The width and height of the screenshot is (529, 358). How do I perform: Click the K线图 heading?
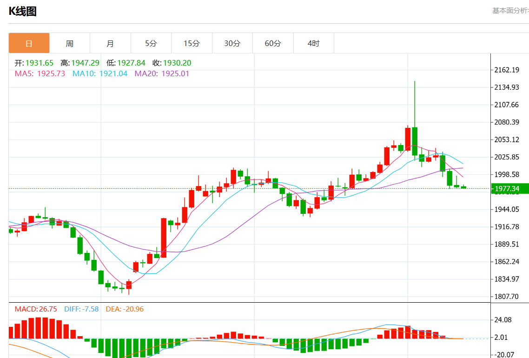pyautogui.click(x=22, y=11)
